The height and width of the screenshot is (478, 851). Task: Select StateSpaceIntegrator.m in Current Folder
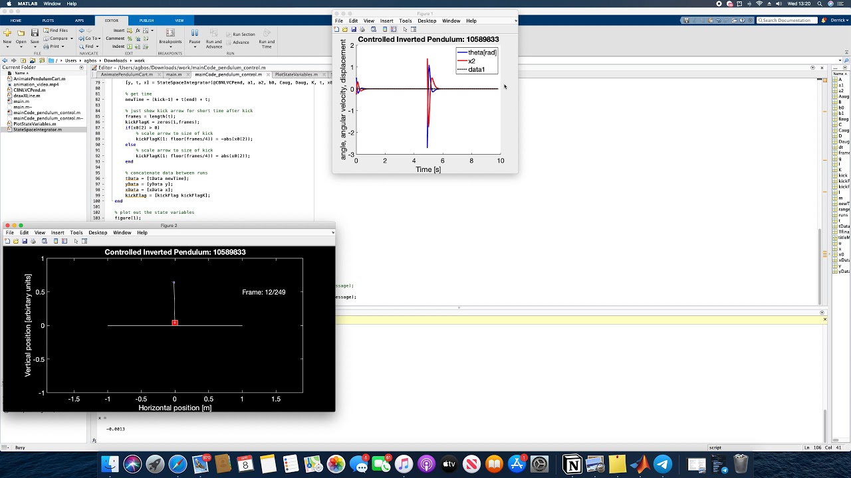(x=37, y=129)
